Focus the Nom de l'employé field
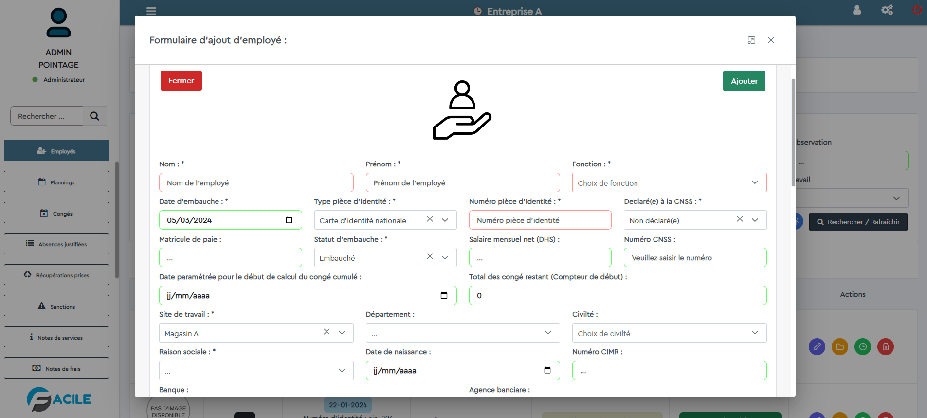Viewport: 927px width, 418px height. [256, 183]
